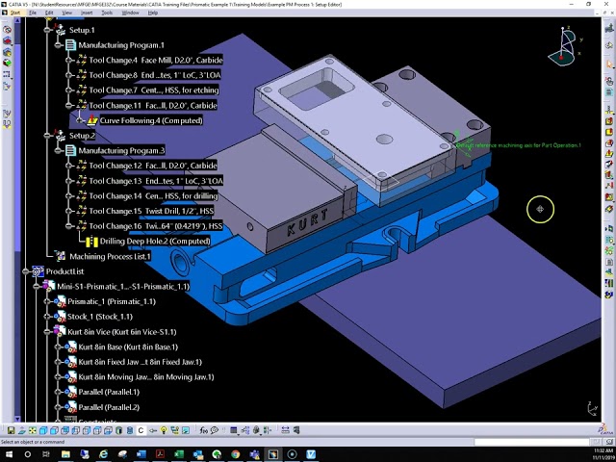
Task: Select 'Machining Process List.1' label
Action: coord(110,257)
